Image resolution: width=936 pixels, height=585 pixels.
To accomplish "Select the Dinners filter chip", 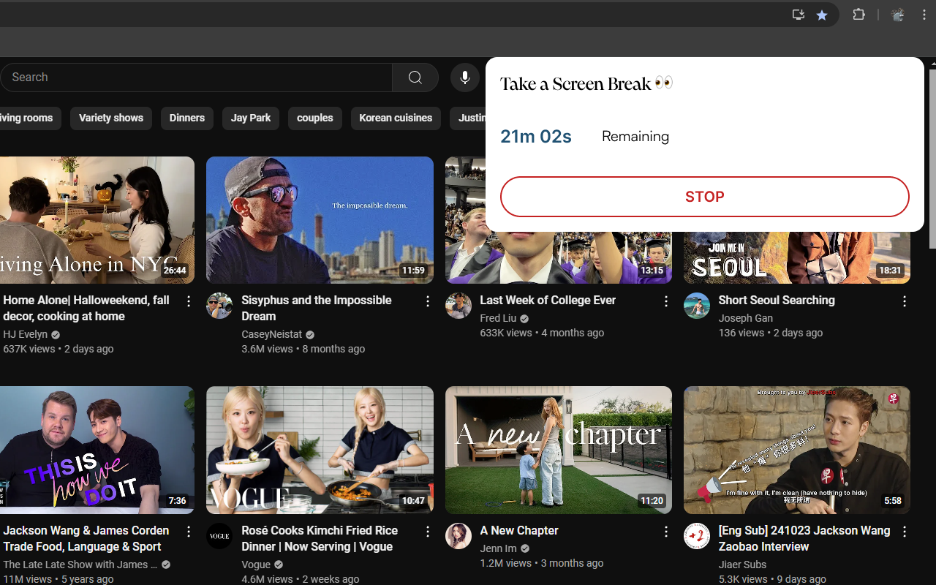I will click(x=187, y=118).
